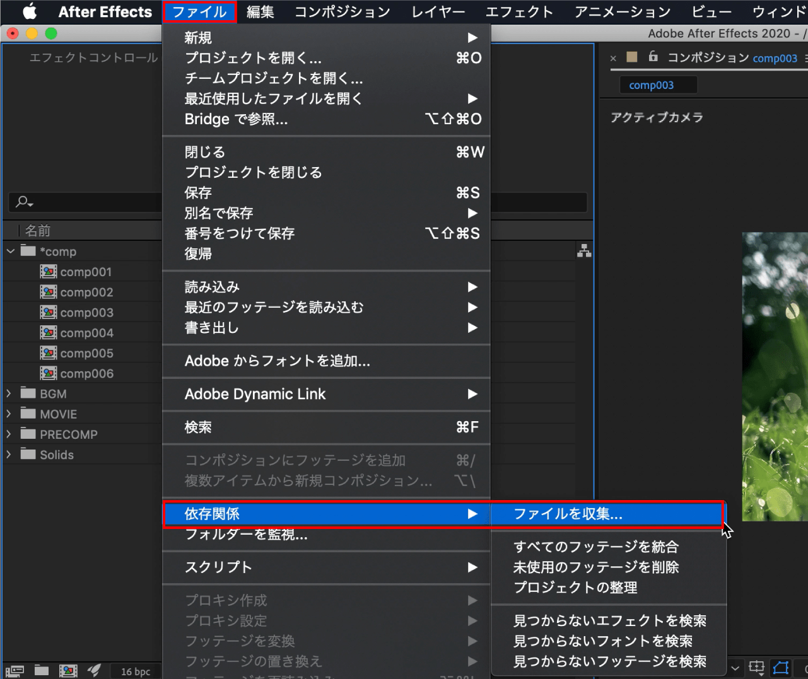
Task: Open the レイヤー menu
Action: click(x=438, y=12)
